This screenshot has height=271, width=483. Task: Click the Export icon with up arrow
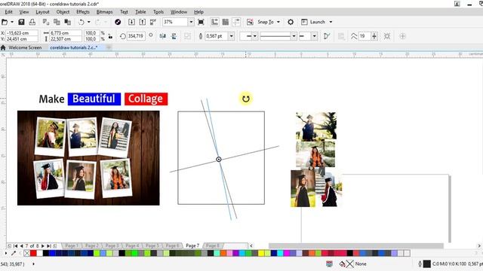tap(143, 22)
